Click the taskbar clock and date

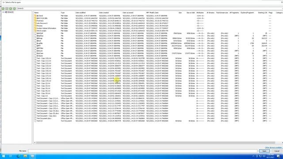click(x=270, y=156)
